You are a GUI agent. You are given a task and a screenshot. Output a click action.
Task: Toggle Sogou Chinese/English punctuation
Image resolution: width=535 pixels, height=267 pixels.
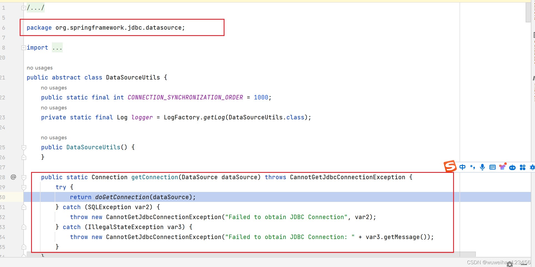(473, 167)
